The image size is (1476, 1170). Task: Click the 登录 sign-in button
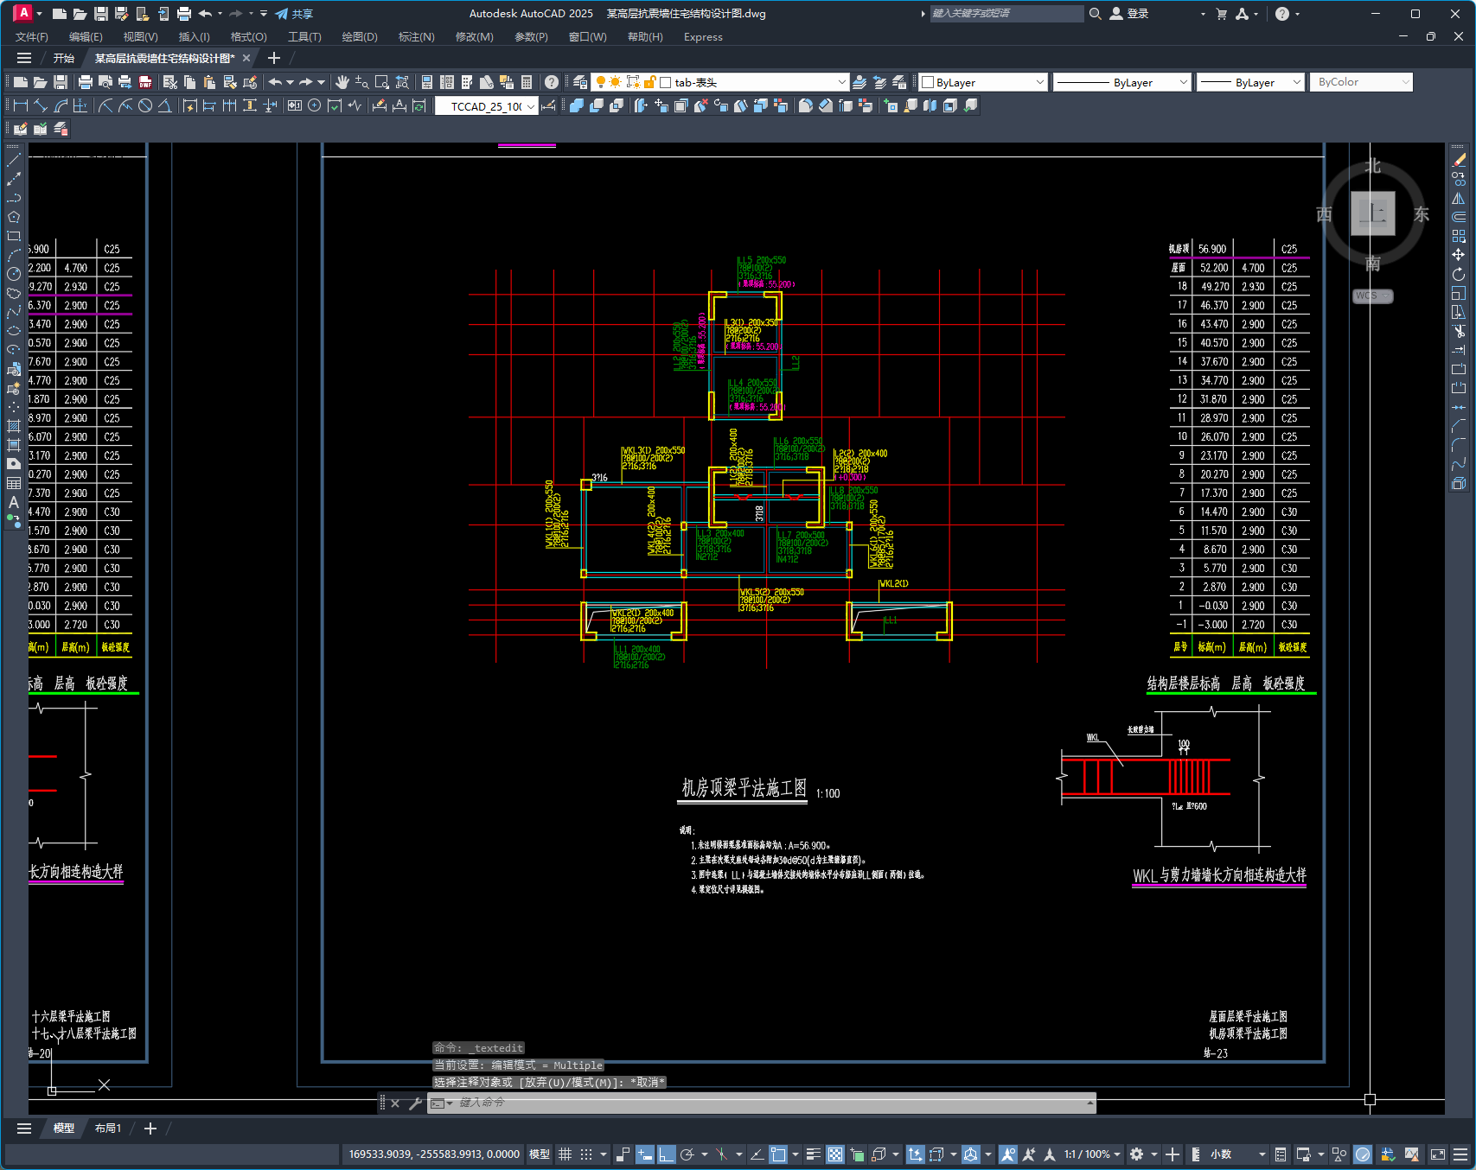(1129, 14)
